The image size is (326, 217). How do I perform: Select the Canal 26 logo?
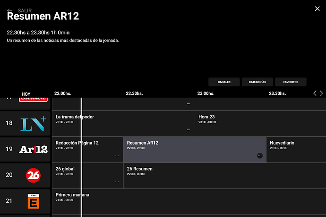(x=33, y=175)
